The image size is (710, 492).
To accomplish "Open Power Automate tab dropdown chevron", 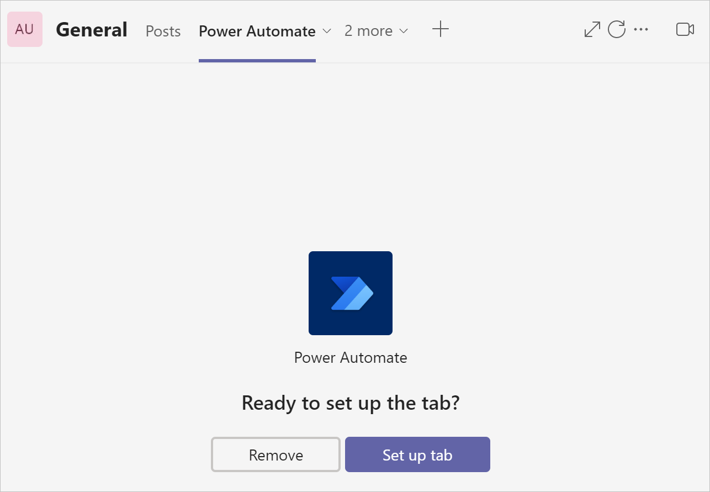I will (326, 31).
